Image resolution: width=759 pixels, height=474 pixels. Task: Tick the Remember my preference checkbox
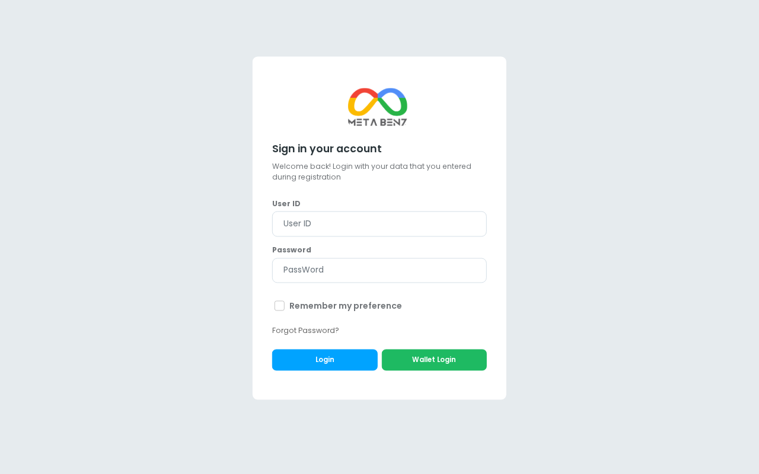coord(279,306)
